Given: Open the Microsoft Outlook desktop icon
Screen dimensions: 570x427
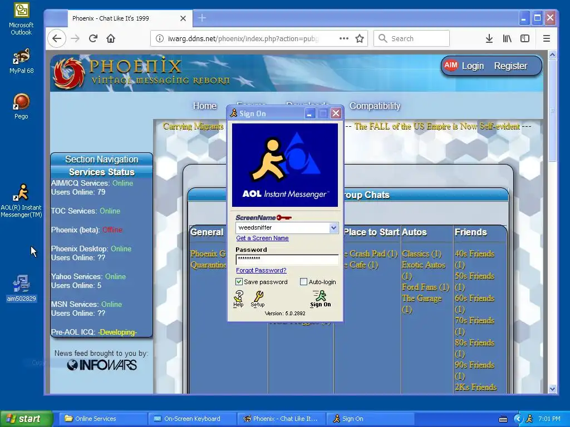Looking at the screenshot, I should pos(21,19).
